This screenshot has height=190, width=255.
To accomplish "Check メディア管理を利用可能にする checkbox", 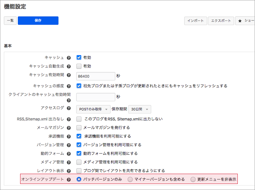I will pos(79,162).
